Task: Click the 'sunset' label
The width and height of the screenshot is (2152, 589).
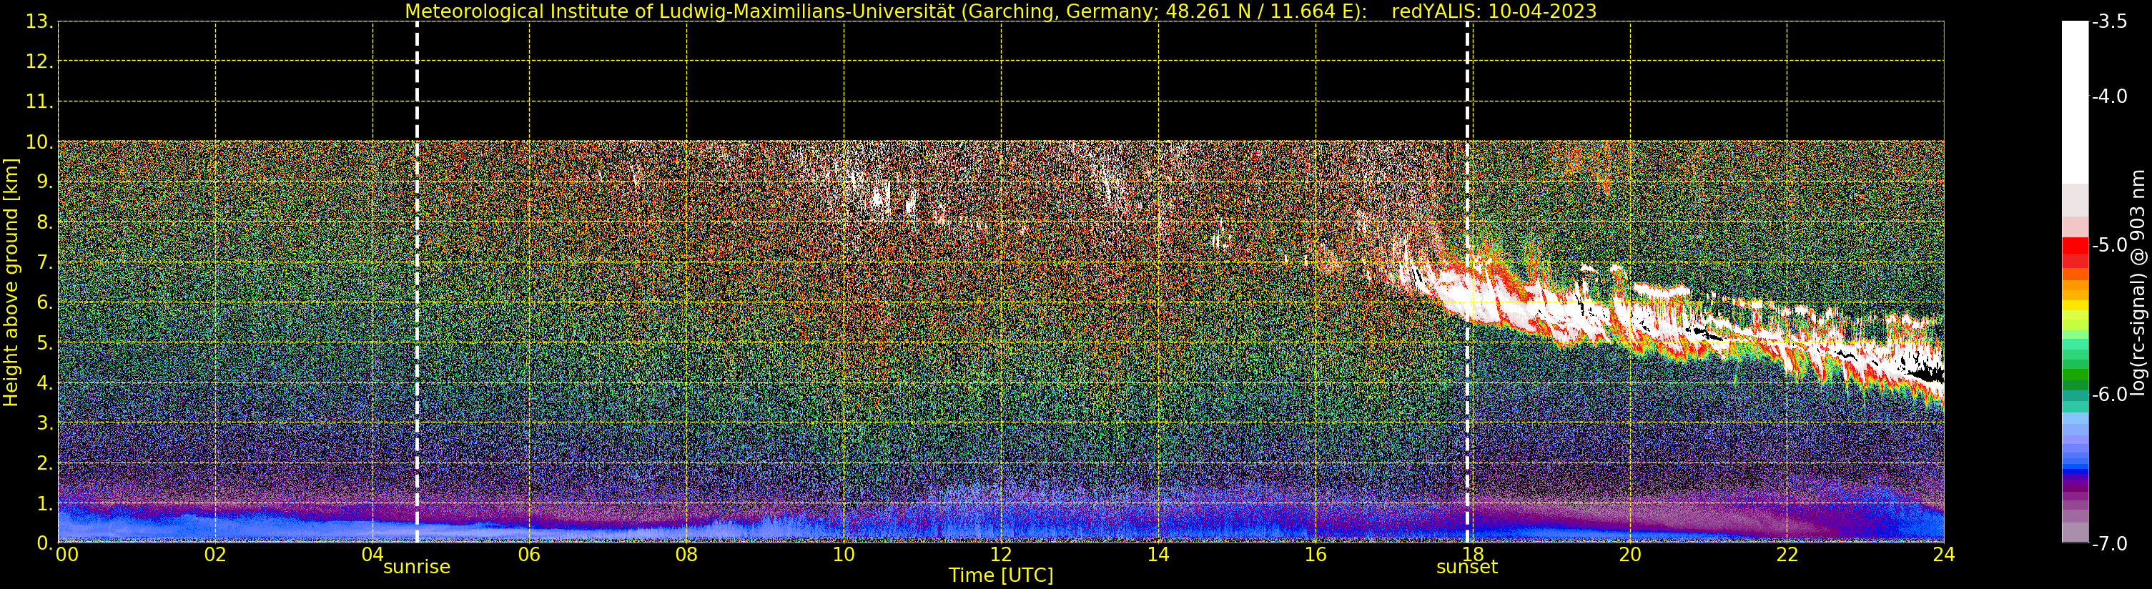Action: point(1467,566)
